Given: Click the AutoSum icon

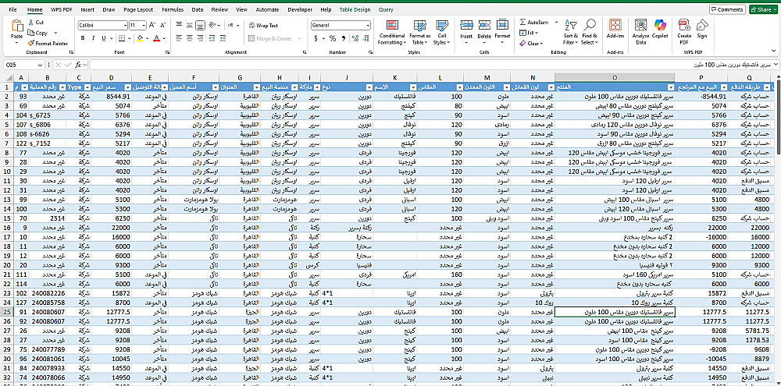Looking at the screenshot, I should [x=522, y=23].
